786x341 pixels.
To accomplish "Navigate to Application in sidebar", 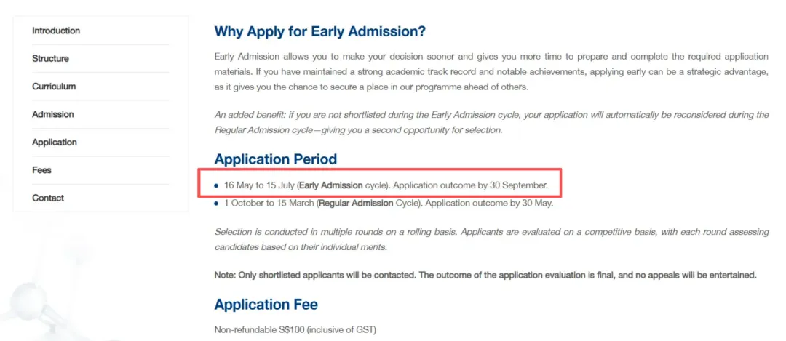I will [54, 142].
